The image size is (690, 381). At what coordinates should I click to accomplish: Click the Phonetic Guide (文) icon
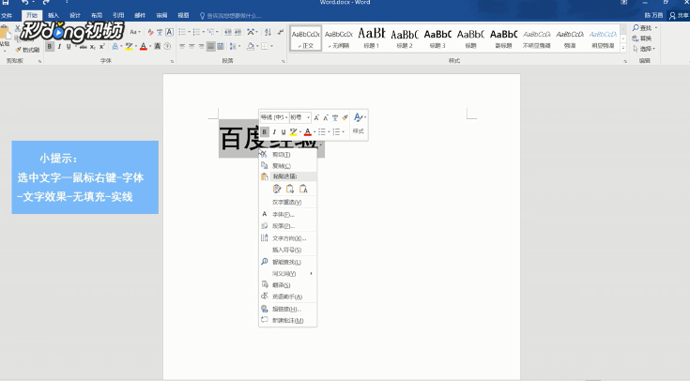tap(160, 32)
